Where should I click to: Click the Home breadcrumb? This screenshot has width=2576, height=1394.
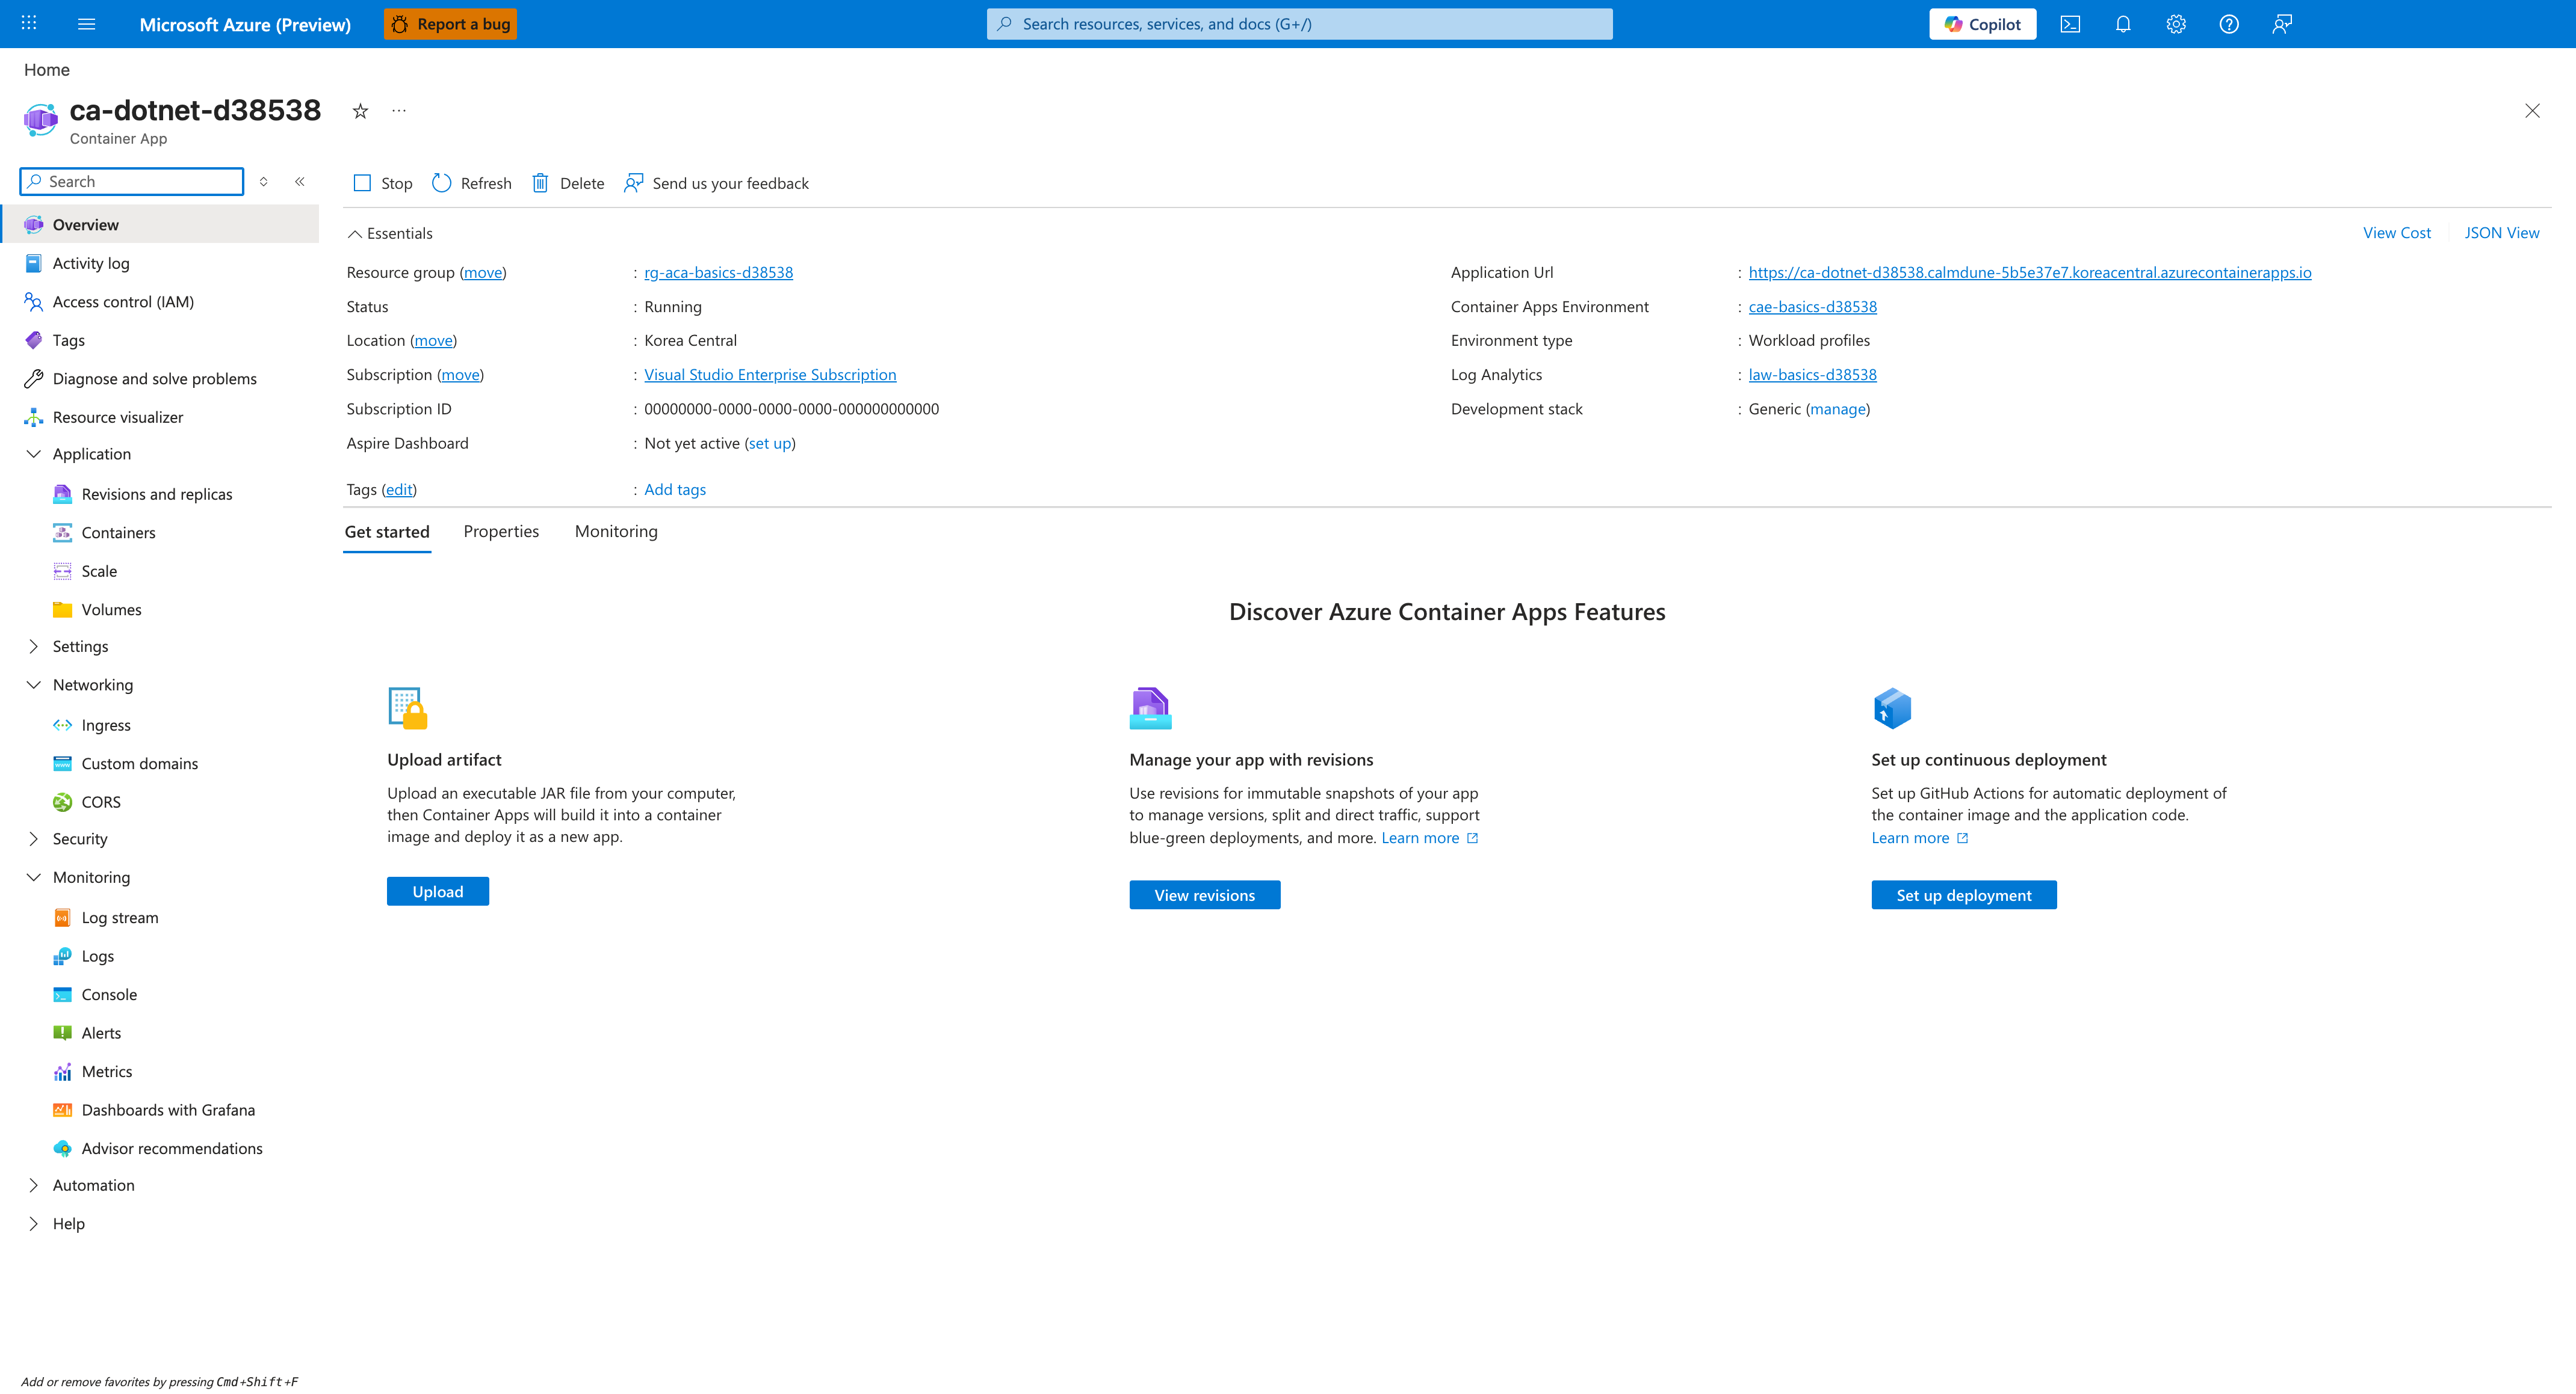47,69
